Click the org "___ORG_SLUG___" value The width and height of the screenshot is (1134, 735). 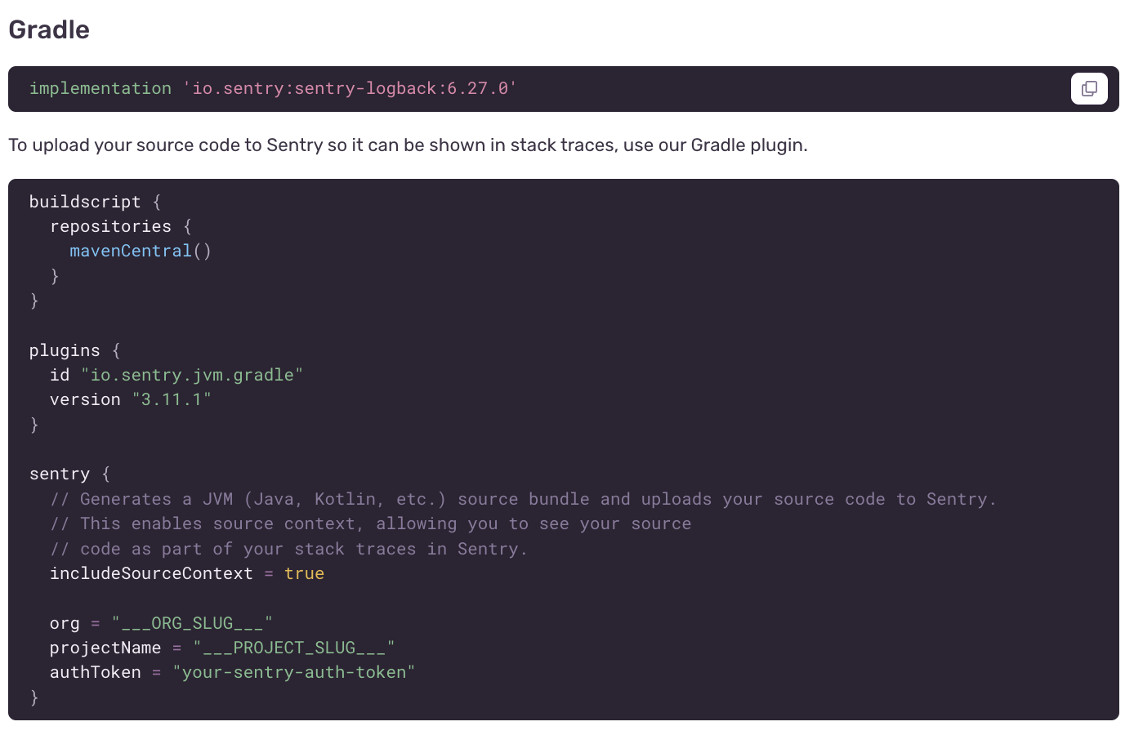(192, 623)
